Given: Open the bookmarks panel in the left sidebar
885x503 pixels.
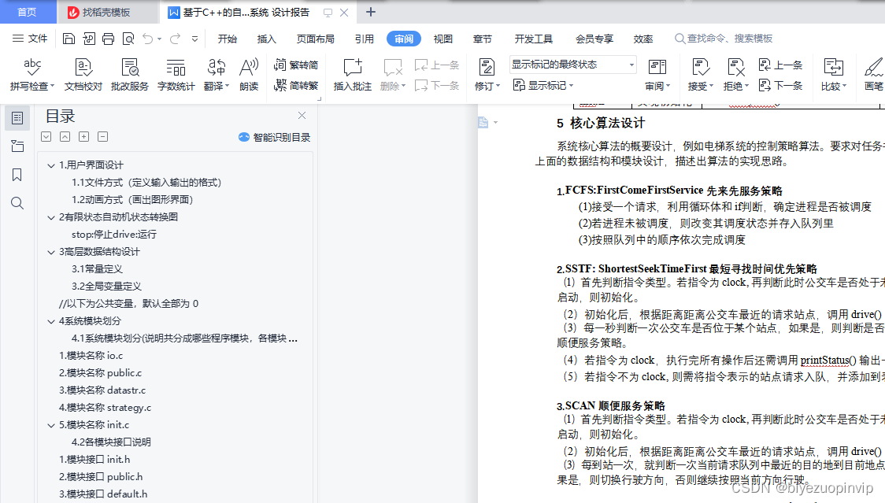Looking at the screenshot, I should (17, 175).
